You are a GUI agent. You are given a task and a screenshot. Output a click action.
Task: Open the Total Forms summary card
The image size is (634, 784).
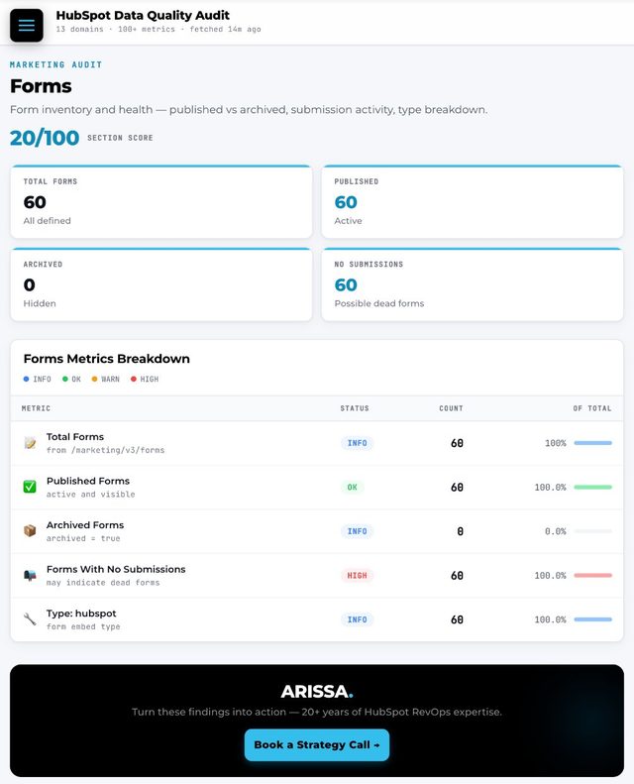pos(161,201)
